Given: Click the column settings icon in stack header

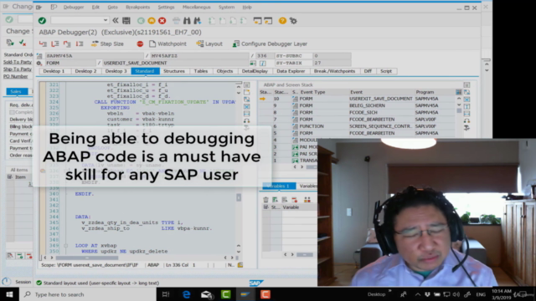Looking at the screenshot, I should tap(458, 92).
